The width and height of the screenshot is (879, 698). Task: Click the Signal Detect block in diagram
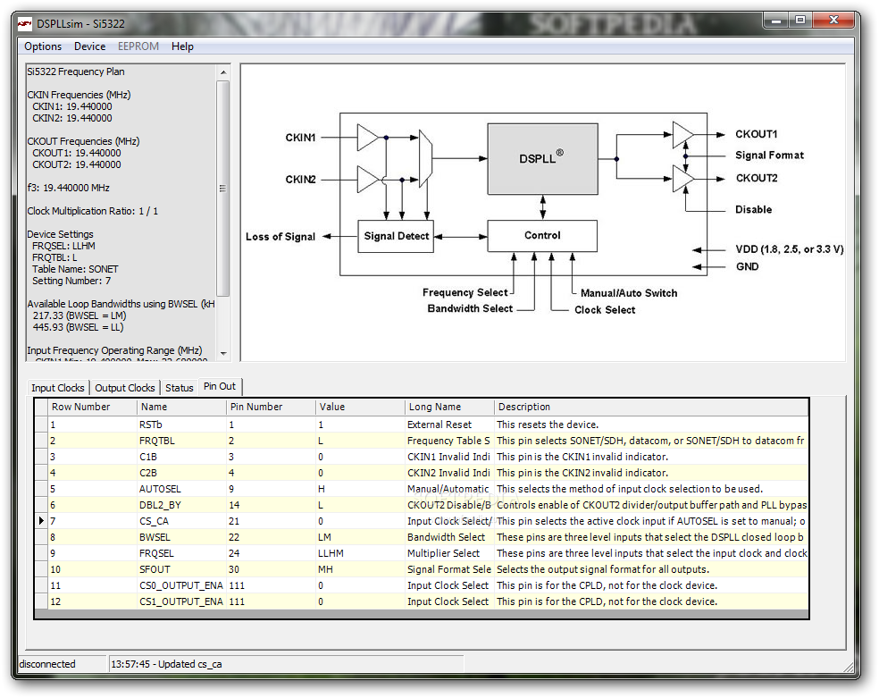tap(396, 236)
